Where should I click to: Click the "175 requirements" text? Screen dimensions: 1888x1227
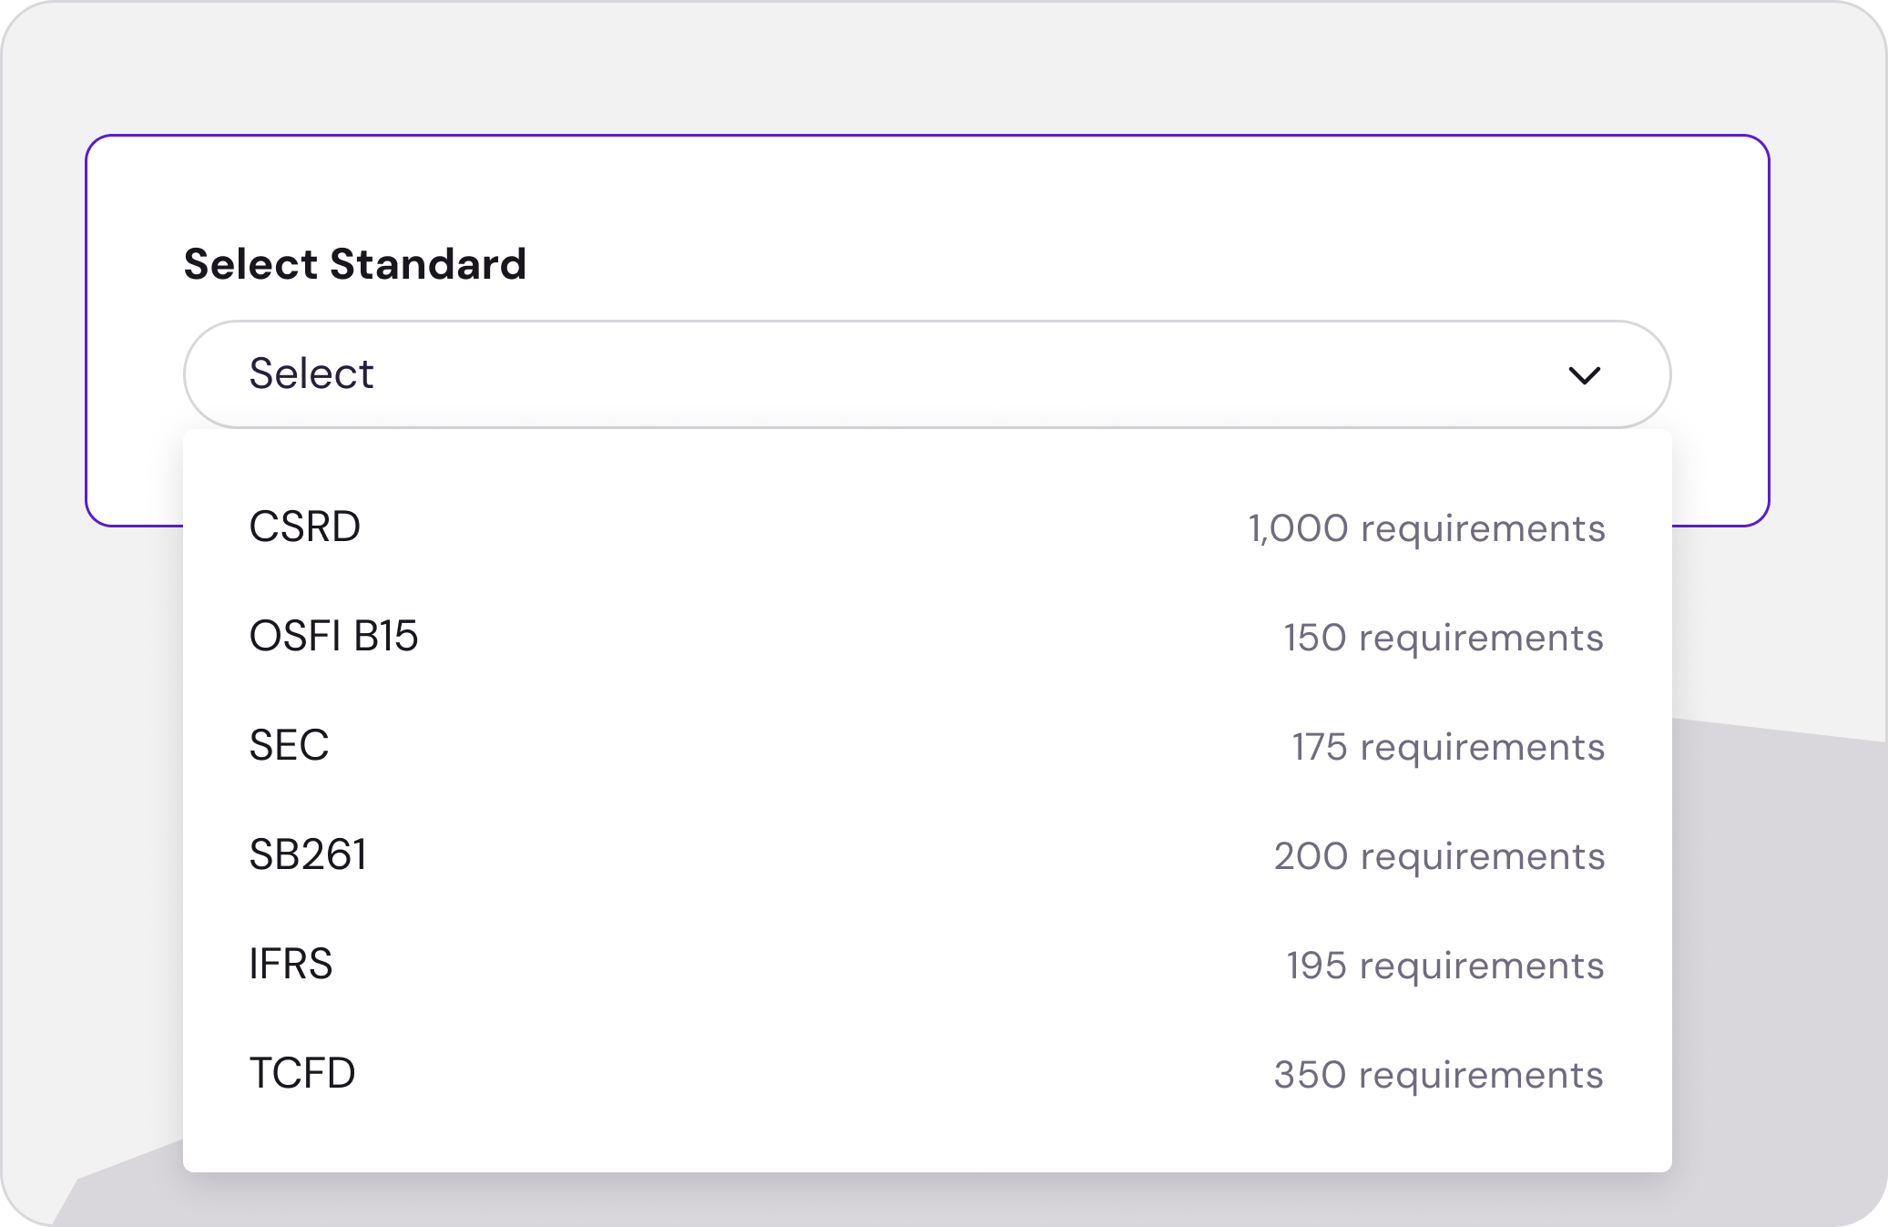[1448, 748]
